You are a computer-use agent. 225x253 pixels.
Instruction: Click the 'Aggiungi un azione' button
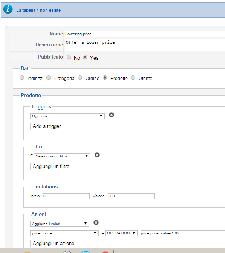pyautogui.click(x=54, y=243)
